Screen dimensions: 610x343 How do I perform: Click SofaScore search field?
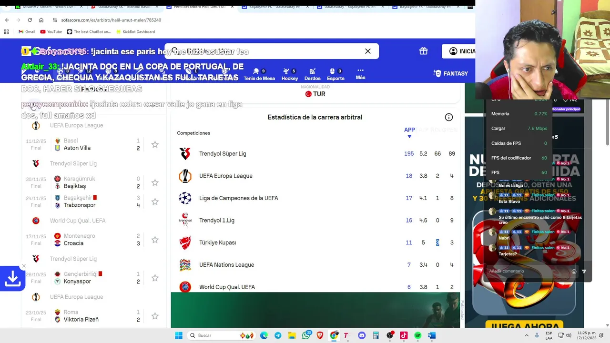272,51
